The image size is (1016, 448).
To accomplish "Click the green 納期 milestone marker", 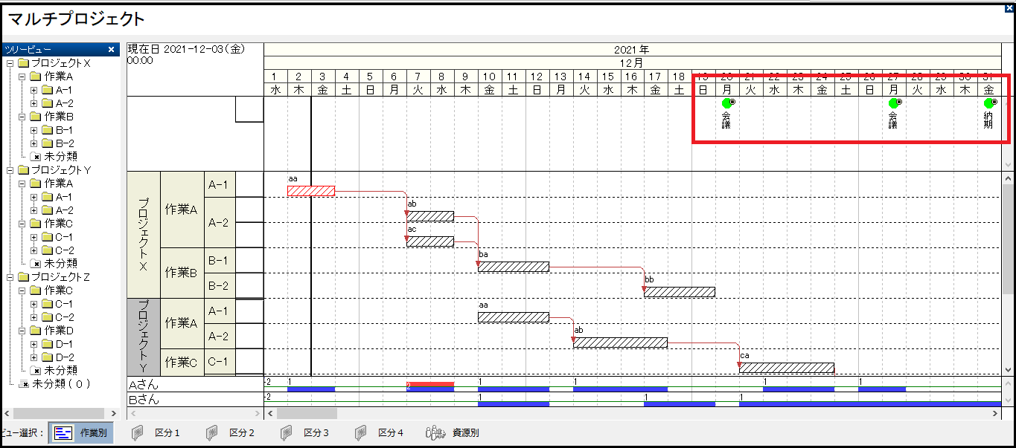I will (x=988, y=103).
